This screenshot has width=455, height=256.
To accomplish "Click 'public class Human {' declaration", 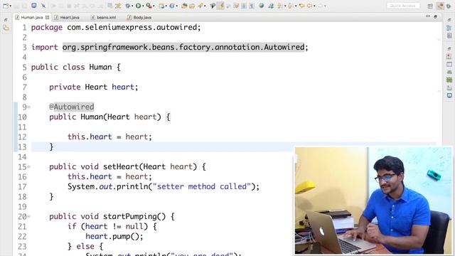I will (76, 67).
